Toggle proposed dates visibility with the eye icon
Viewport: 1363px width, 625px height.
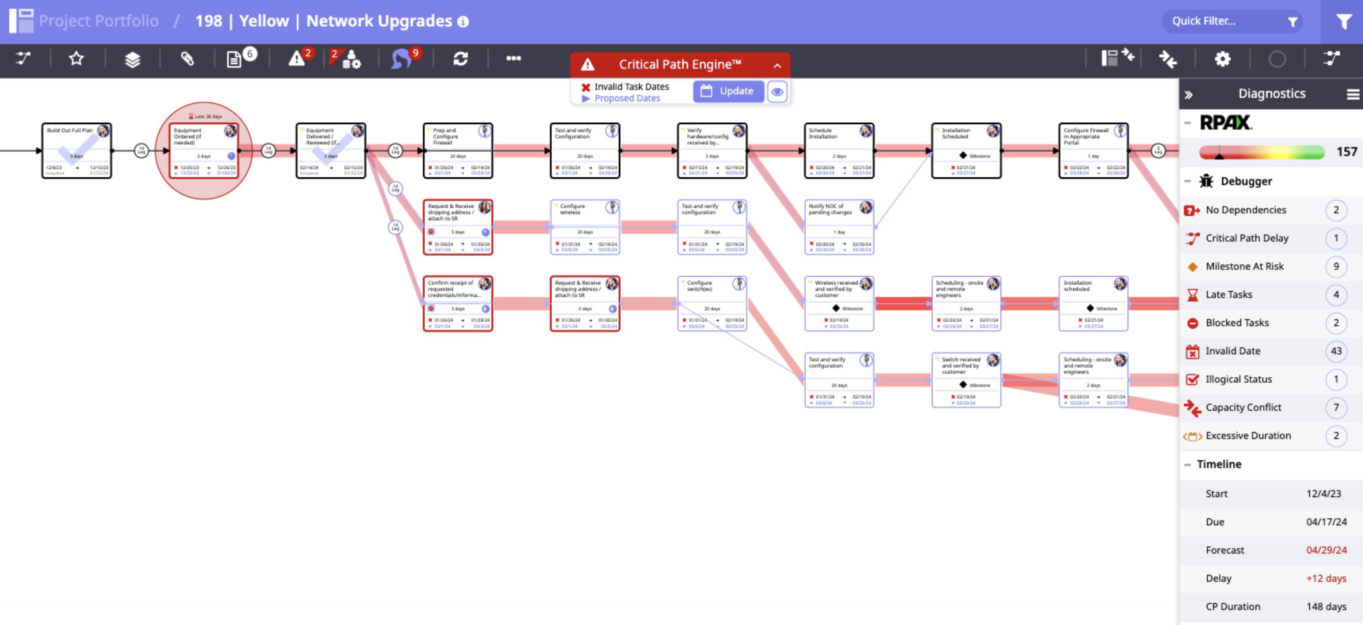(777, 92)
